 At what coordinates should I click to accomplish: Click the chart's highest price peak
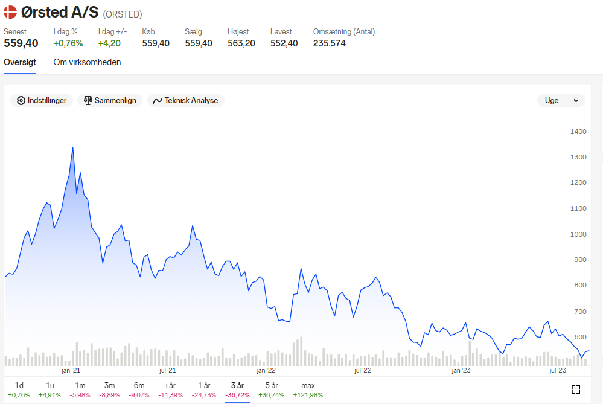72,148
